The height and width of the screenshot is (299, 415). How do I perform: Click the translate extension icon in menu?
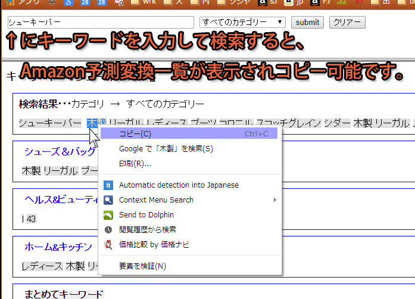108,185
